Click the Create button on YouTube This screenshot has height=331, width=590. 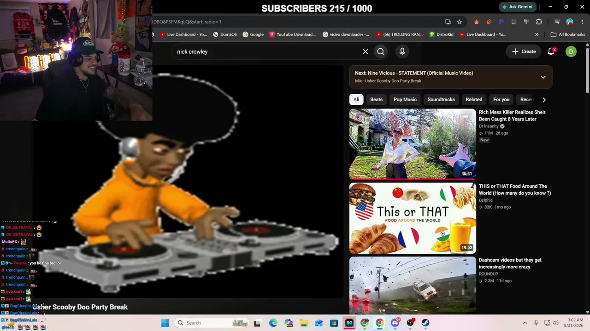click(x=524, y=51)
